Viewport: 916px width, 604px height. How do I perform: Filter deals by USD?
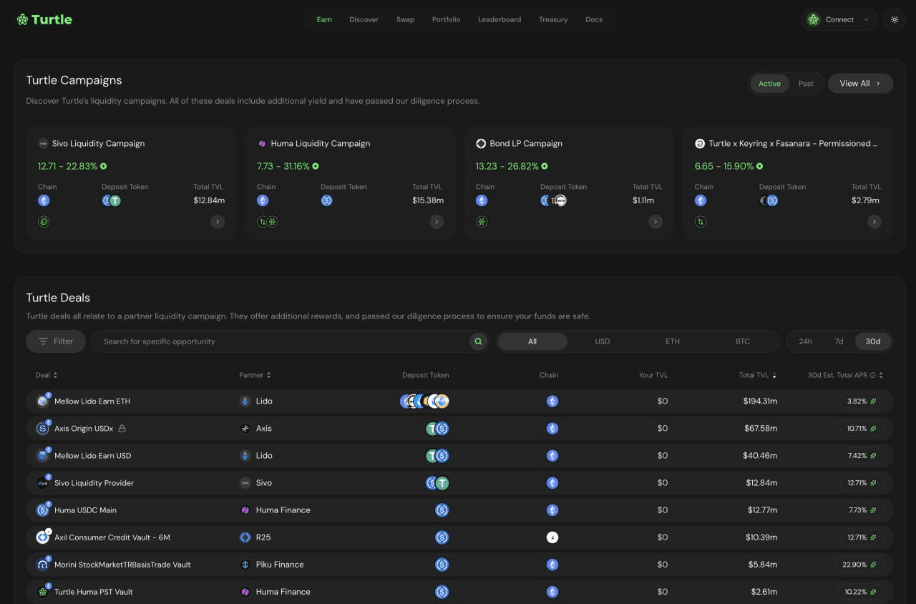click(x=603, y=341)
